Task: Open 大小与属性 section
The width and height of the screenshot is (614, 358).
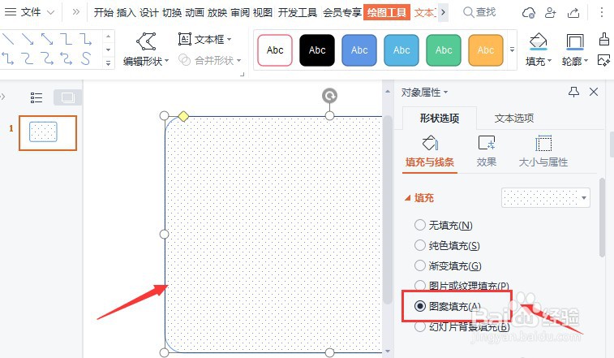Action: (x=543, y=151)
